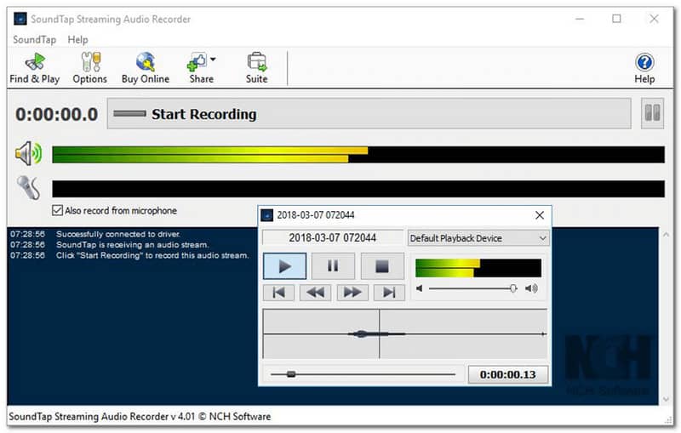Close the 2018-03-07 072044 player window
Image resolution: width=681 pixels, height=433 pixels.
[540, 215]
